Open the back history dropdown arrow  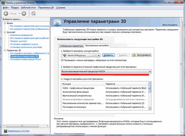click(x=20, y=13)
